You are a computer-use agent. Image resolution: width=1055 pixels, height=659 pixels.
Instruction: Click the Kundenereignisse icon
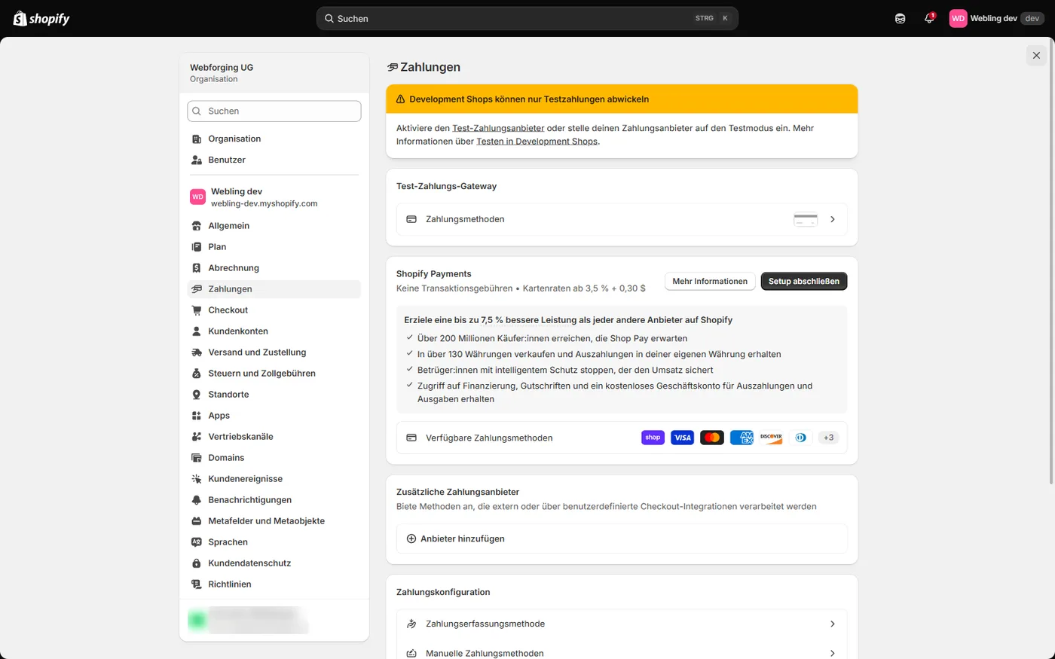[197, 479]
